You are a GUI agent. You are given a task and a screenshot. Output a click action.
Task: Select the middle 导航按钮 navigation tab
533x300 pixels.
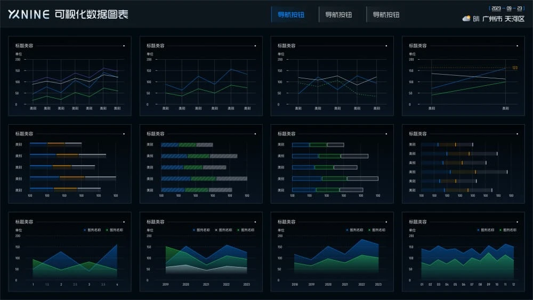point(338,15)
